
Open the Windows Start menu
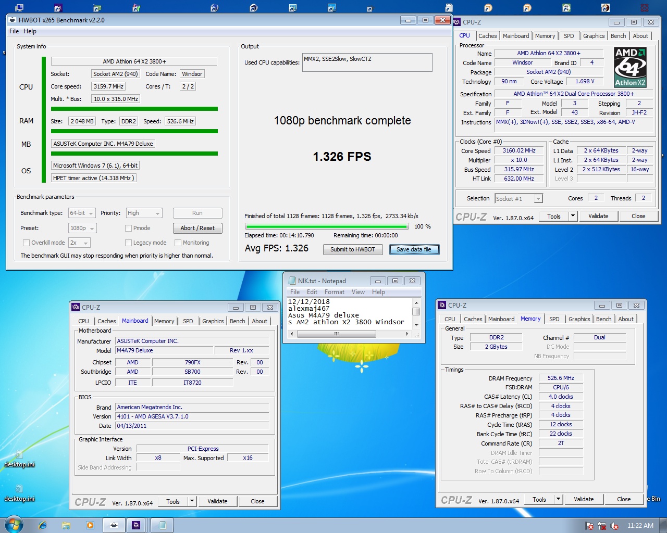[x=14, y=525]
